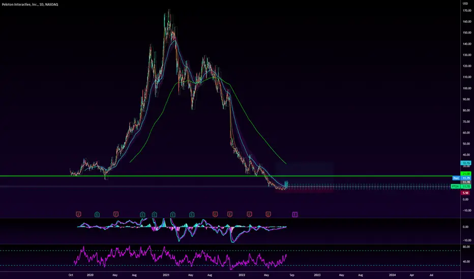Click the earliest red earnings marker near Oct 2019
The width and height of the screenshot is (474, 279).
79,215
